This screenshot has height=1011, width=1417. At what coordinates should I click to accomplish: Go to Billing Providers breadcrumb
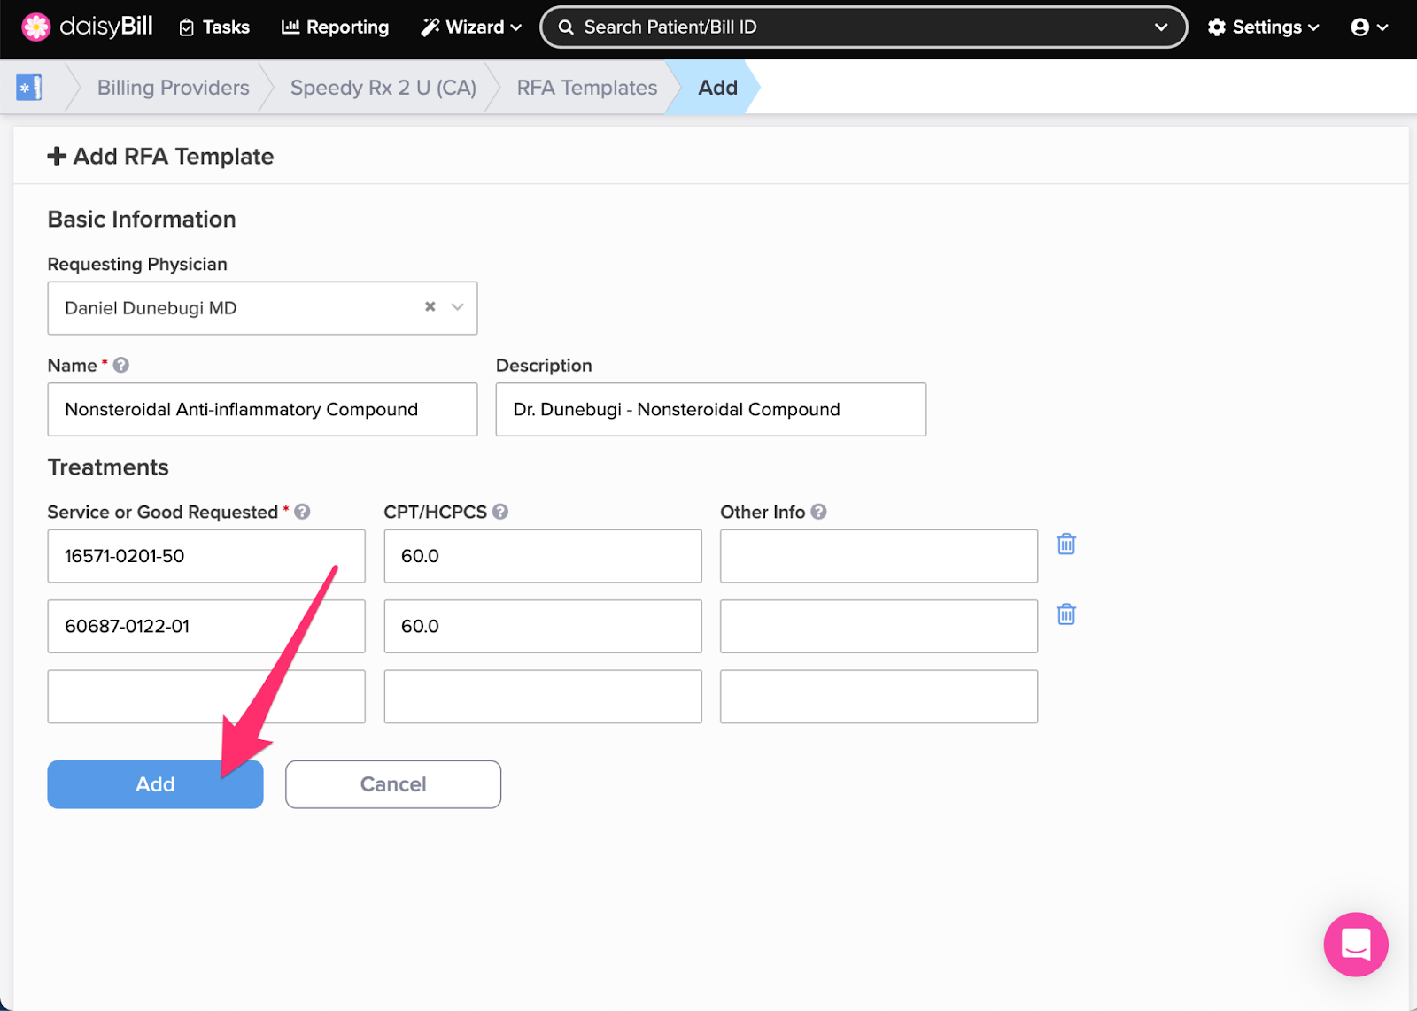tap(174, 88)
